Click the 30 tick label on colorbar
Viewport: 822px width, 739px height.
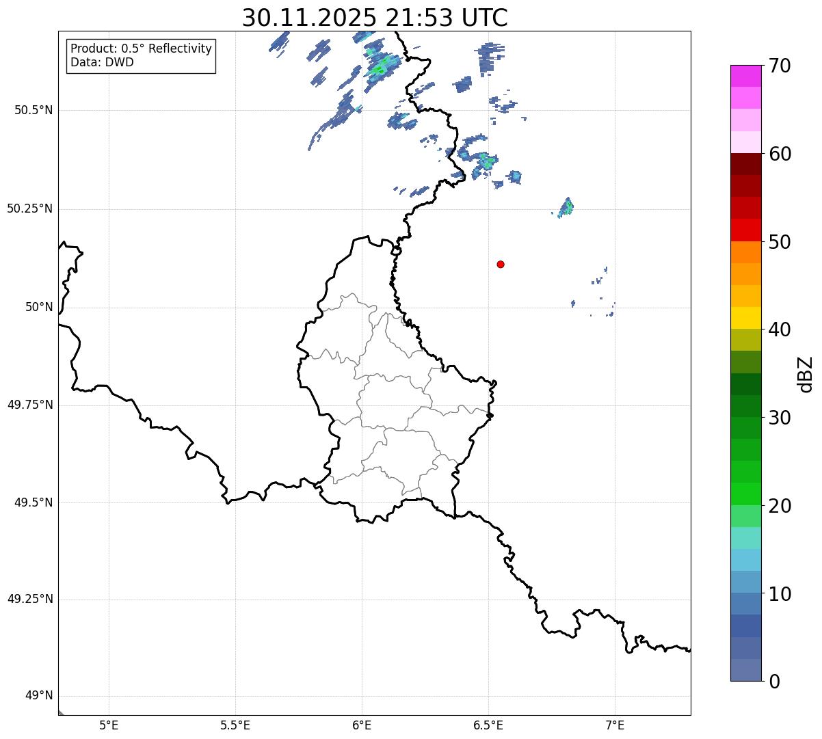point(780,418)
